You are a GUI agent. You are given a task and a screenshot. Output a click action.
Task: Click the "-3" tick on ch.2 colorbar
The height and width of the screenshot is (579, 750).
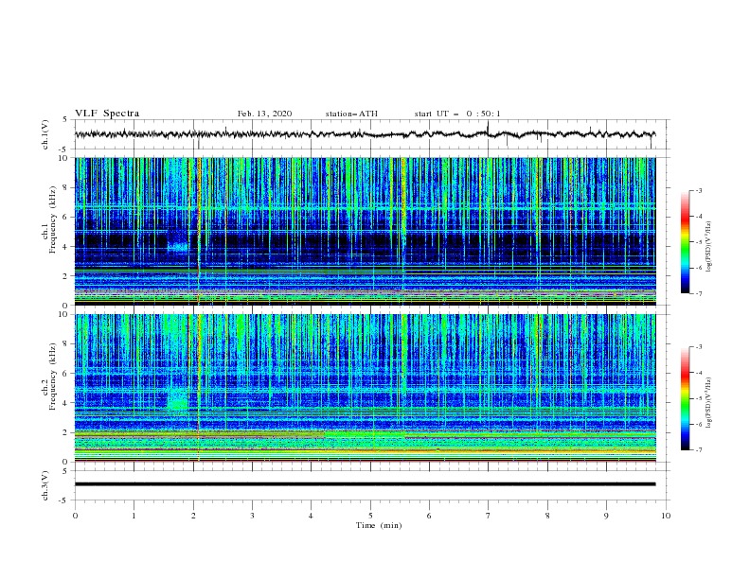tap(698, 347)
